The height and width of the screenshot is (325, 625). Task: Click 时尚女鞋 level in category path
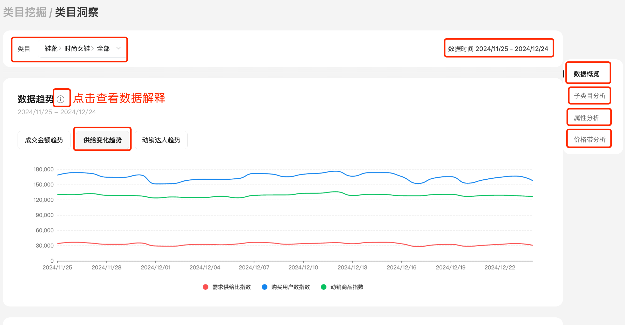77,48
